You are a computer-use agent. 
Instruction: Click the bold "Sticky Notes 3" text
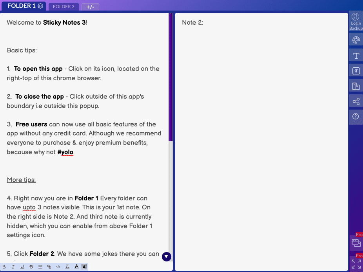click(x=64, y=22)
